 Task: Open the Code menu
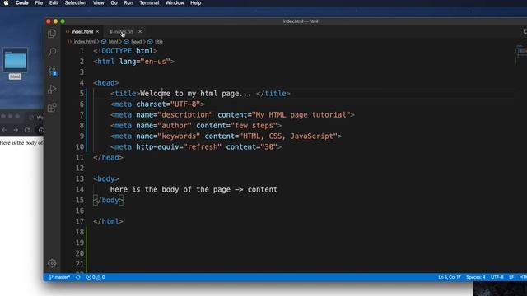[22, 3]
